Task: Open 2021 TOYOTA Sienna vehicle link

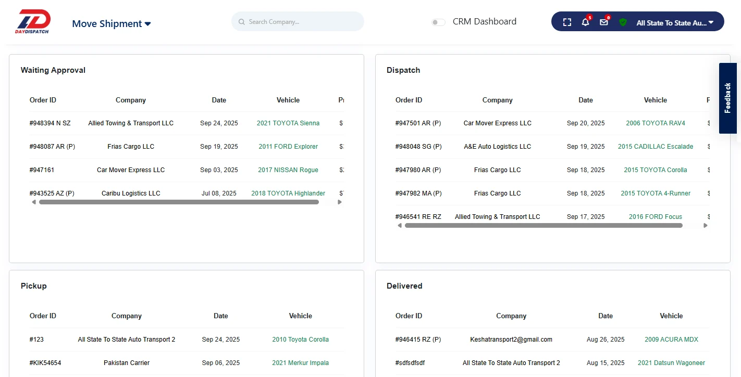Action: point(288,123)
